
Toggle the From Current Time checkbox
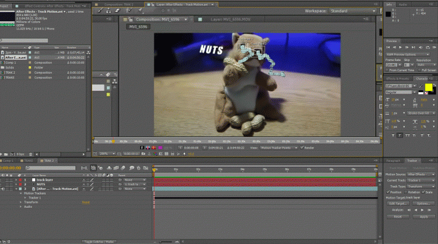pos(388,70)
